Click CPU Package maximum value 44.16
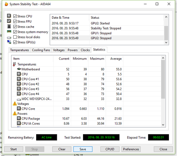The height and width of the screenshot is (156, 177). click(101, 118)
